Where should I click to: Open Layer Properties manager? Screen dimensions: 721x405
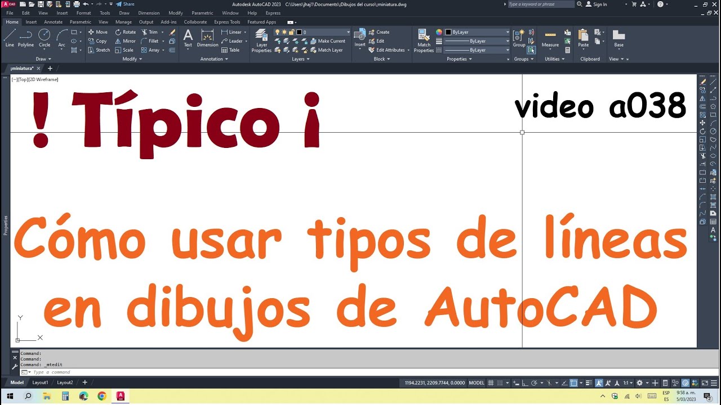point(261,40)
